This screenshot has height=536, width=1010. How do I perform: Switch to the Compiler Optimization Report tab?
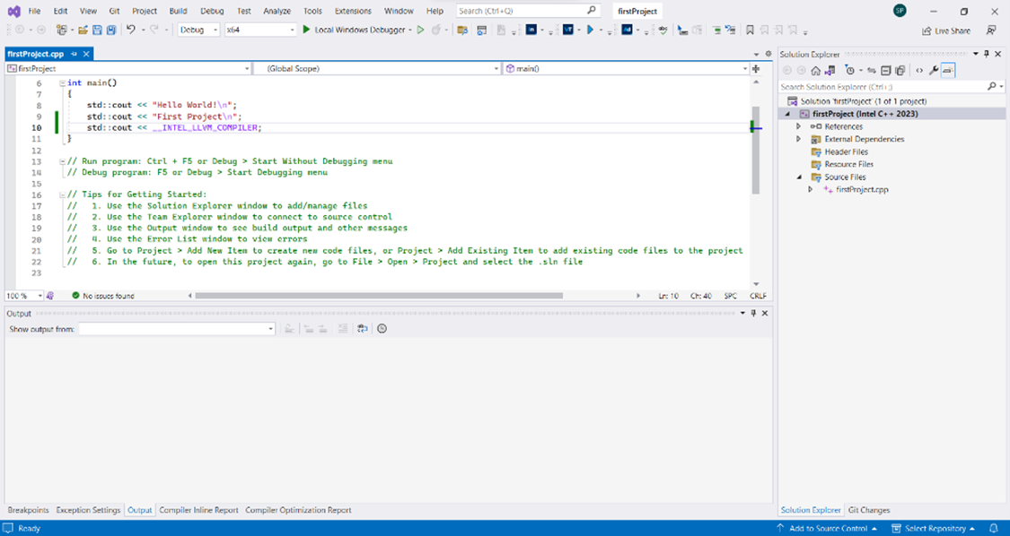point(298,510)
